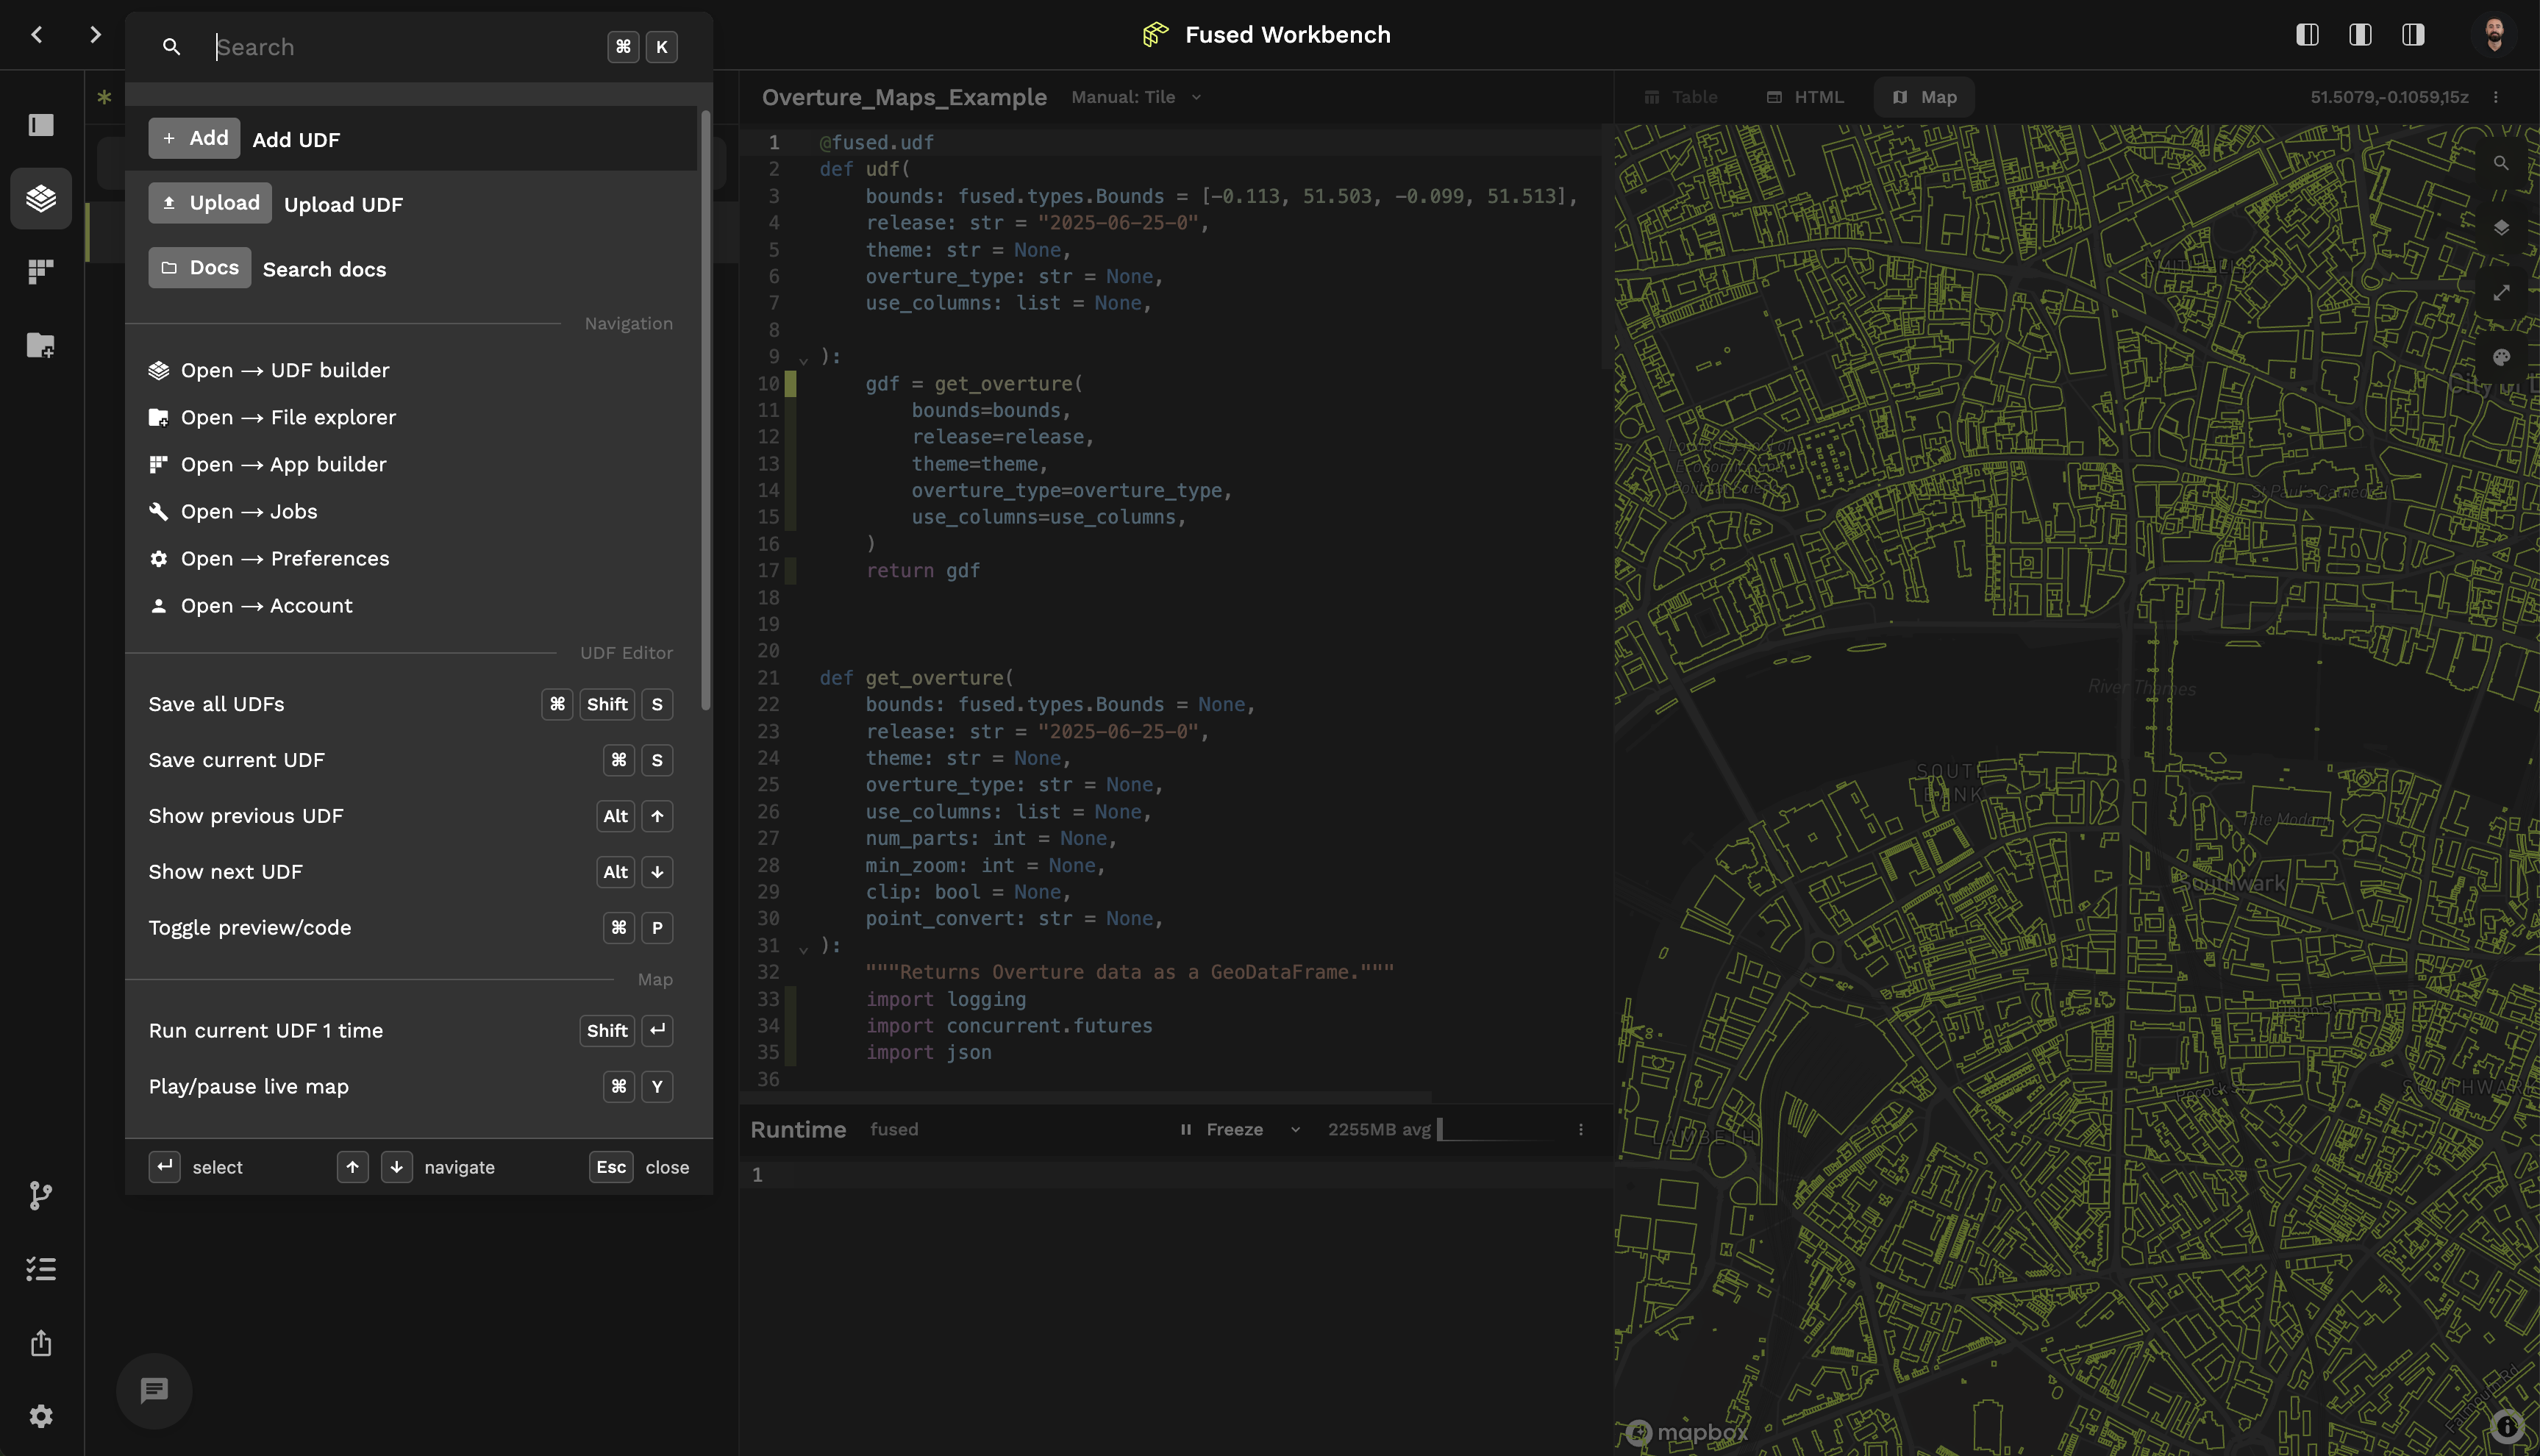The width and height of the screenshot is (2540, 1456).
Task: Choose Show next UDF command
Action: pyautogui.click(x=411, y=872)
